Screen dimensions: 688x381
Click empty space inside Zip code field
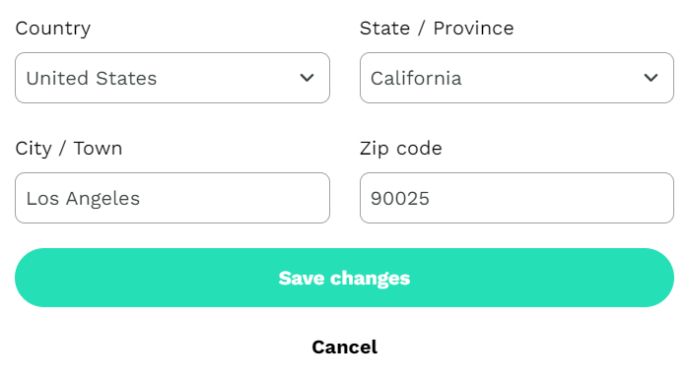coord(548,198)
